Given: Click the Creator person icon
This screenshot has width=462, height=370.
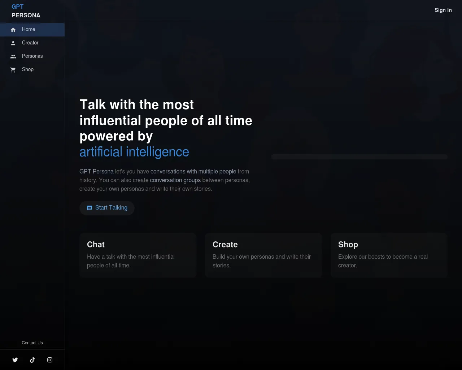Looking at the screenshot, I should [x=13, y=43].
